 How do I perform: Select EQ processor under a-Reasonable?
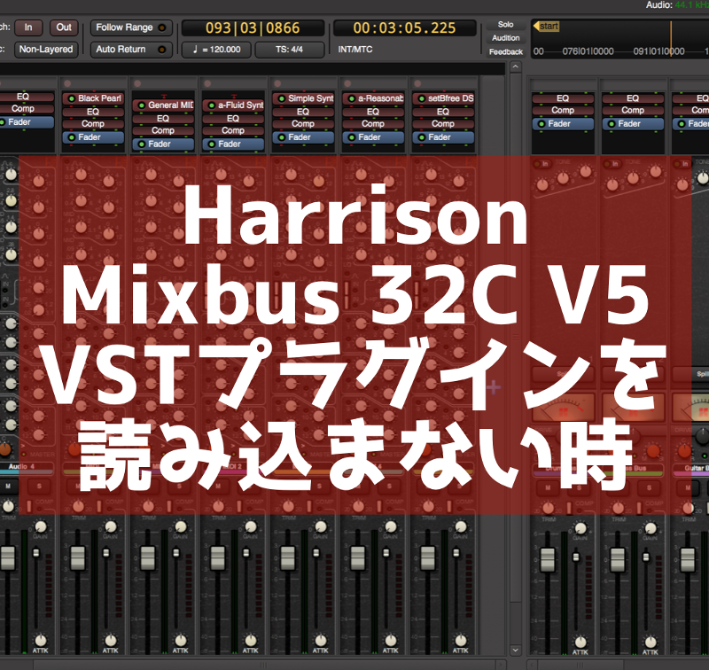(373, 112)
